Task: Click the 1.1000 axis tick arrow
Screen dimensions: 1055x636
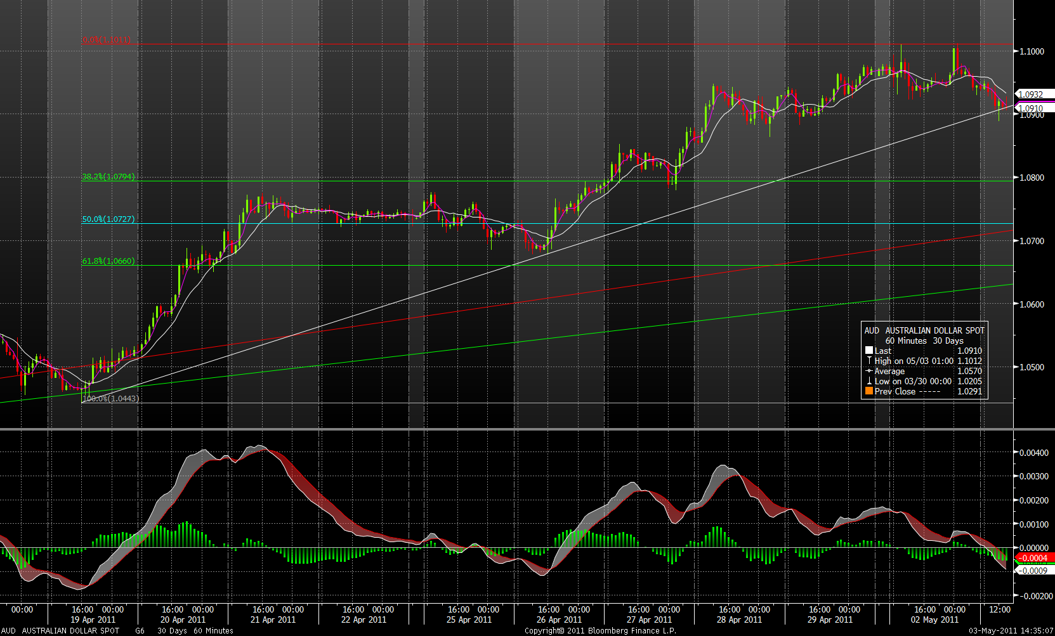Action: click(x=1017, y=51)
